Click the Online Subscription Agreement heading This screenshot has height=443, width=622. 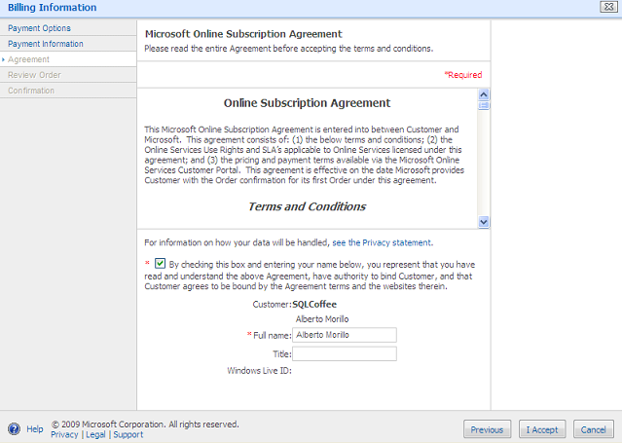pyautogui.click(x=307, y=103)
